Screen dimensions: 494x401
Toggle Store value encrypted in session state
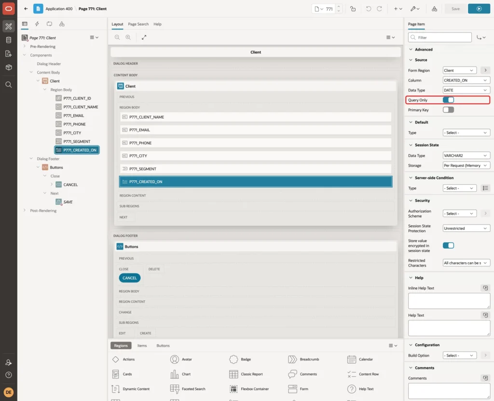pyautogui.click(x=448, y=245)
